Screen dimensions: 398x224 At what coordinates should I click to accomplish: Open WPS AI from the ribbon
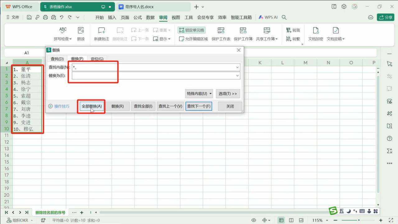[x=268, y=17]
